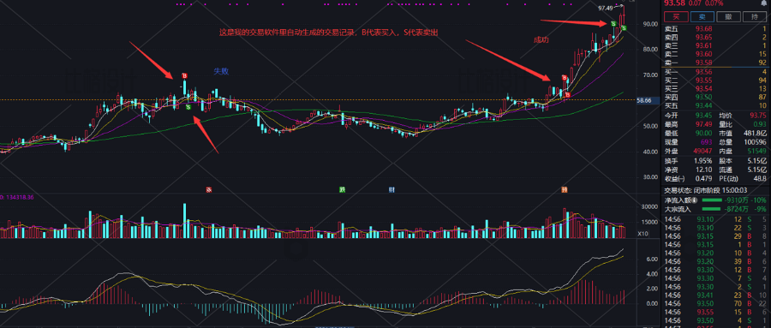Click the 今开 value 93.45
This screenshot has height=328, width=771.
point(703,116)
